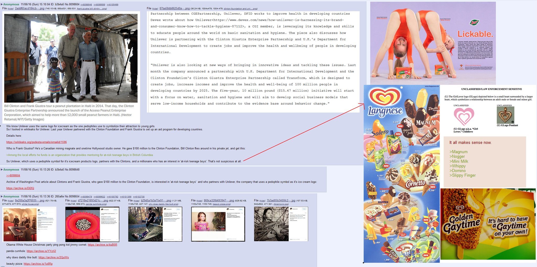Click the Langnese ice cream menu image

pos(402,174)
